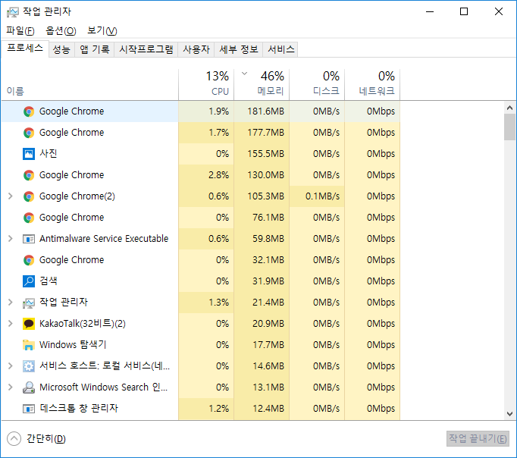Sort by the 메모리 column header

pos(271,83)
